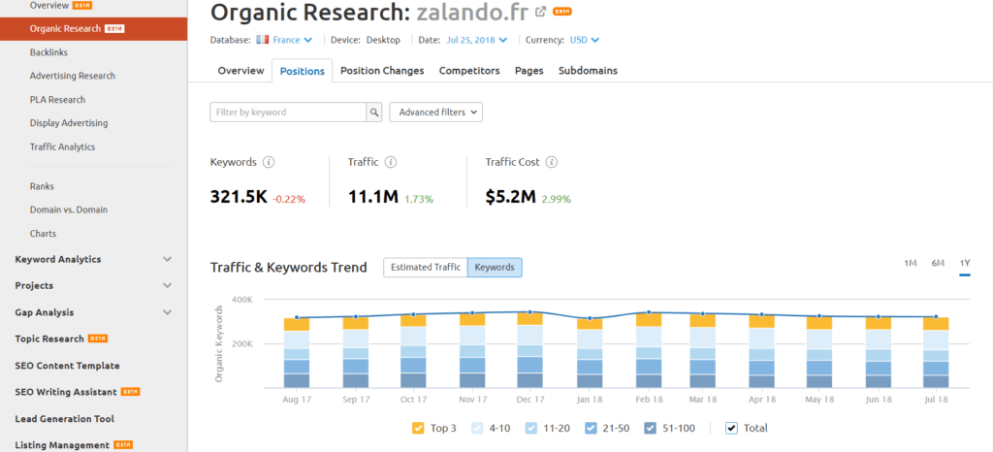This screenshot has height=452, width=993.
Task: Switch chart to Estimated Traffic
Action: pos(426,267)
